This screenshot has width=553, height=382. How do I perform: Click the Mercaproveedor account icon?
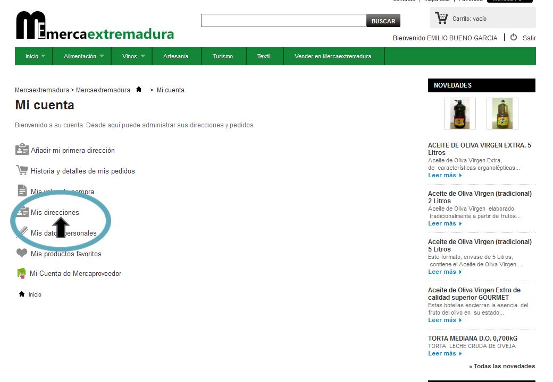[x=21, y=273]
